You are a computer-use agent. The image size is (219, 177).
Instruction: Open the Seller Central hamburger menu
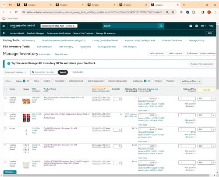[x=4, y=26]
